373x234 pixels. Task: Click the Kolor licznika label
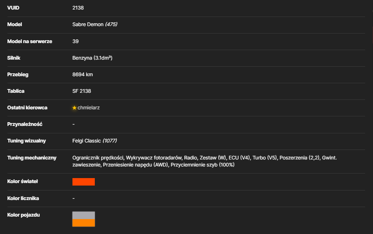click(23, 198)
